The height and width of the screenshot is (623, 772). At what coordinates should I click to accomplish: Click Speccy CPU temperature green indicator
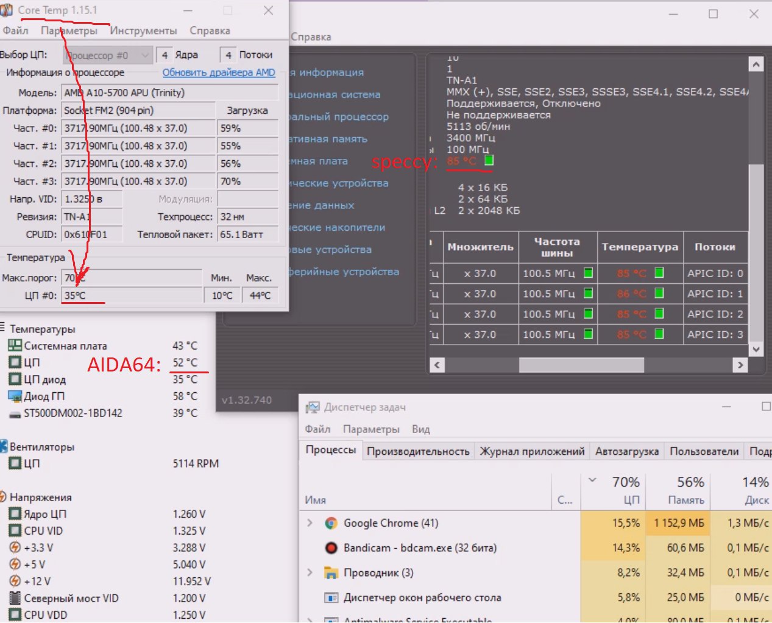point(489,160)
